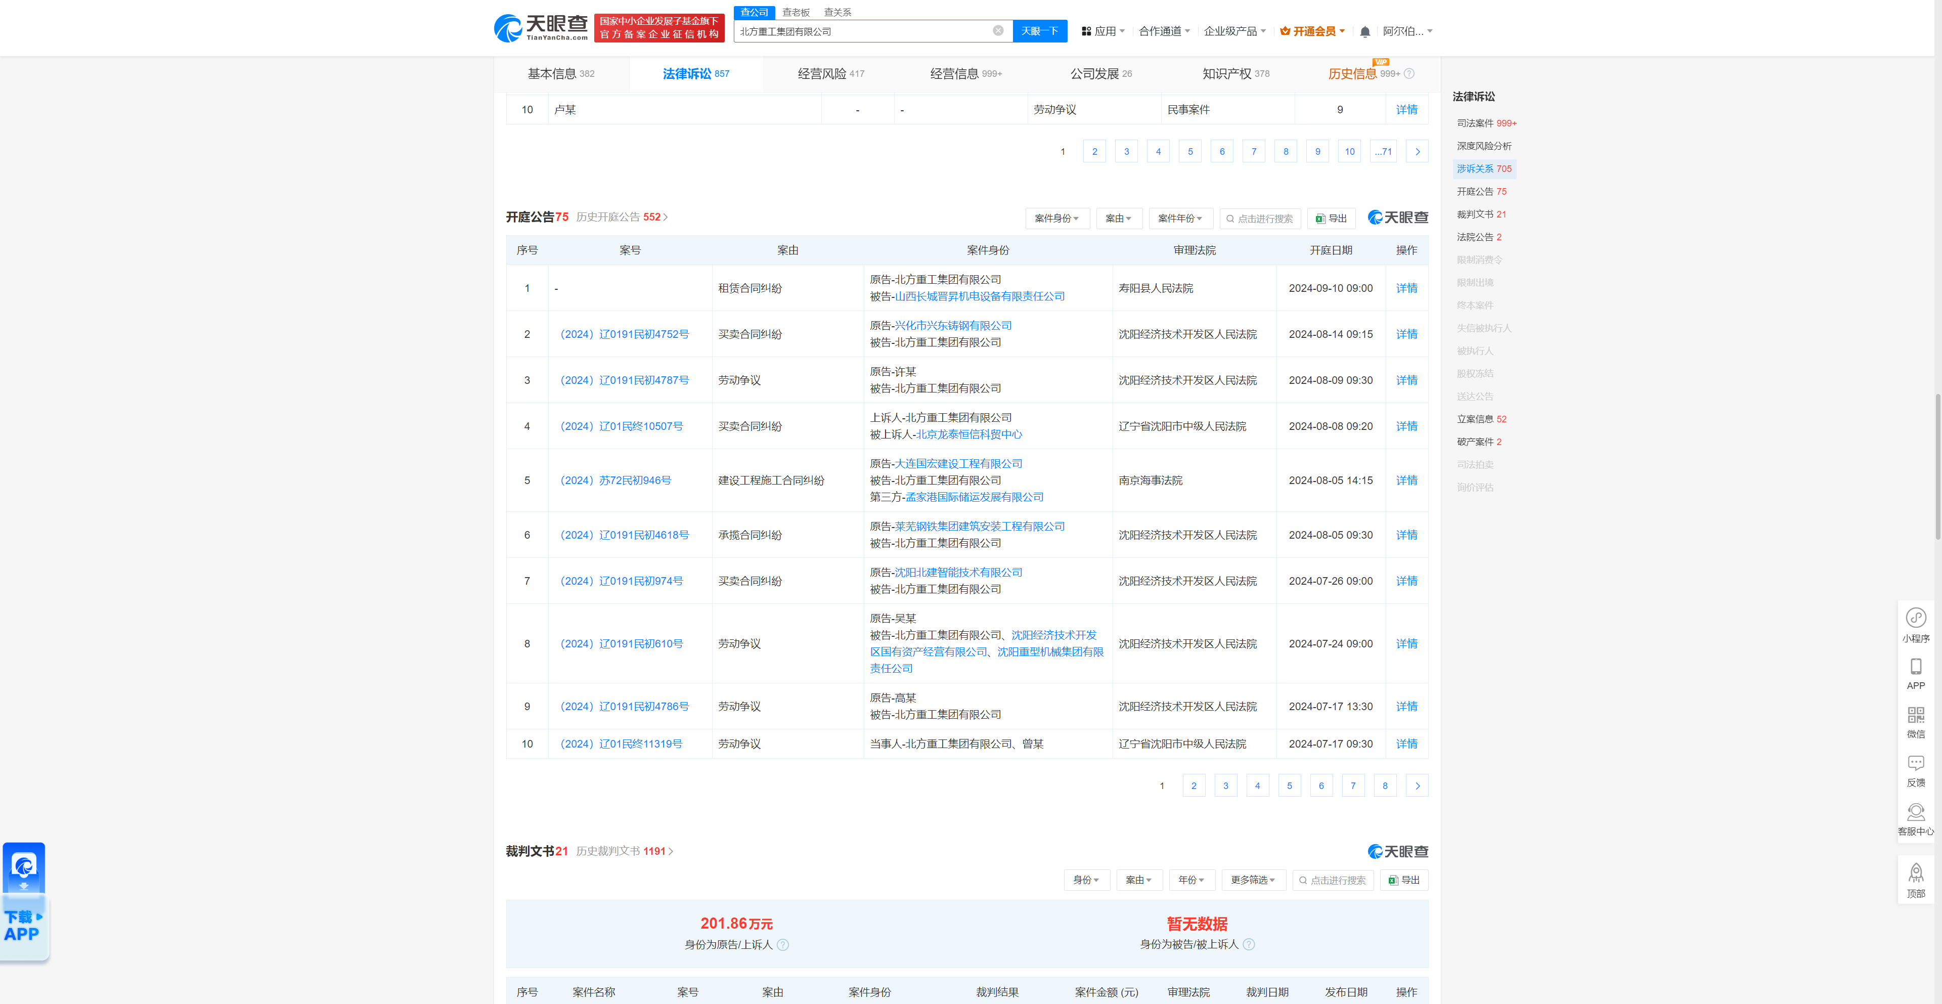Screen dimensions: 1942x1004
Task: Open 北京龙泰恒信科贸中心 link
Action: click(969, 434)
